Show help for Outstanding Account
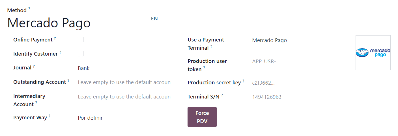Viewport: 398px width, 136px height. coord(68,80)
